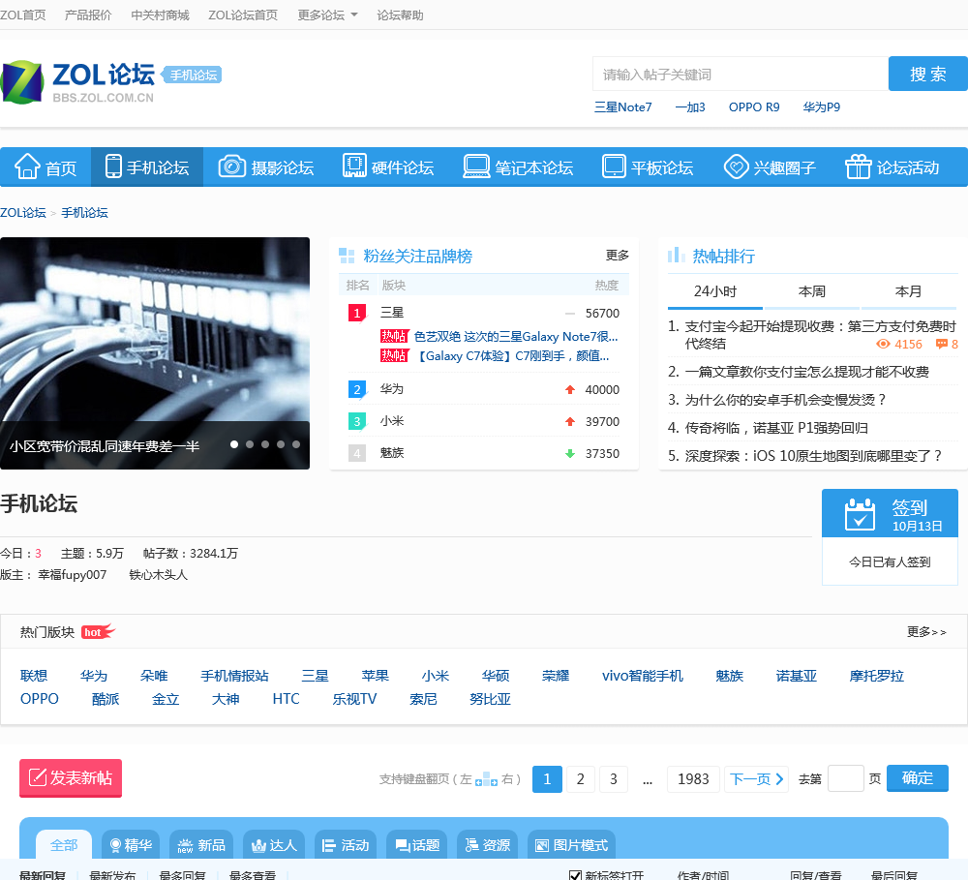968x880 pixels.
Task: Open 摄影论坛 camera section
Action: 266,167
